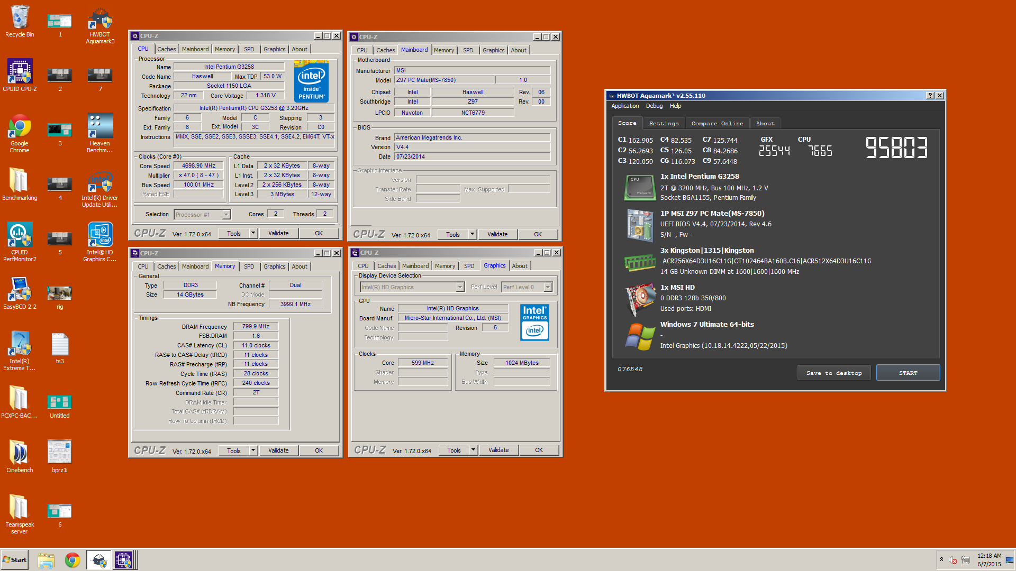This screenshot has width=1016, height=571.
Task: Launch Chrome from the taskbar
Action: pos(72,560)
